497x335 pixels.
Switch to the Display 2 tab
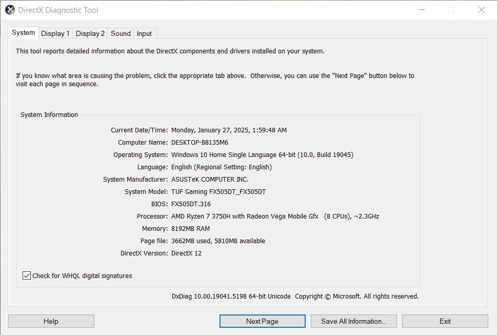pyautogui.click(x=90, y=33)
